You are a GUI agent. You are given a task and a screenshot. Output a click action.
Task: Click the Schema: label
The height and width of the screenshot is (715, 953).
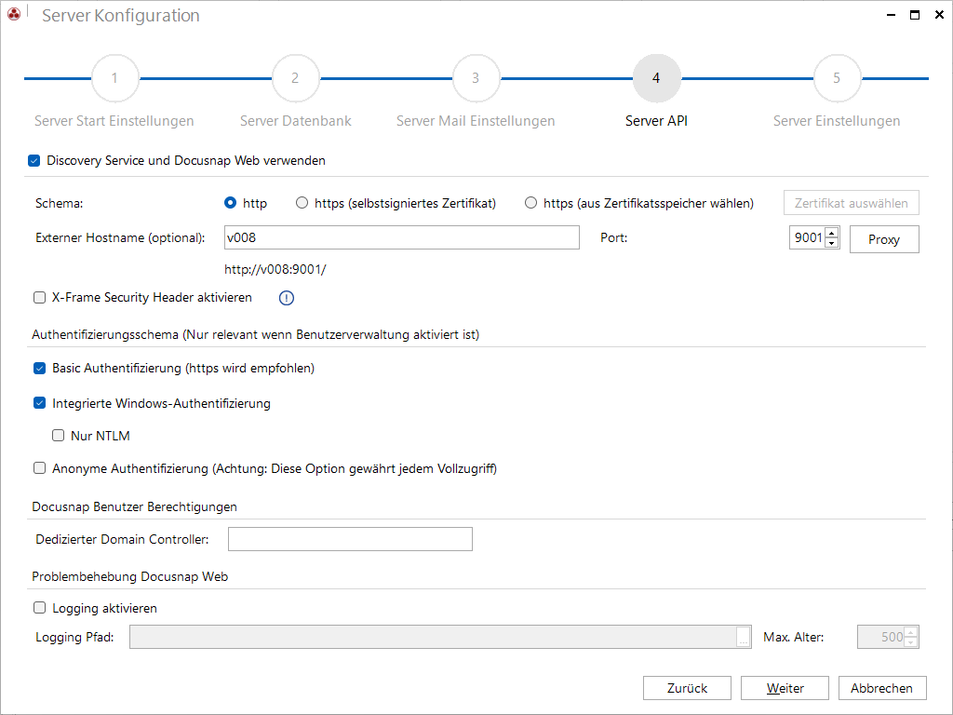coord(59,203)
